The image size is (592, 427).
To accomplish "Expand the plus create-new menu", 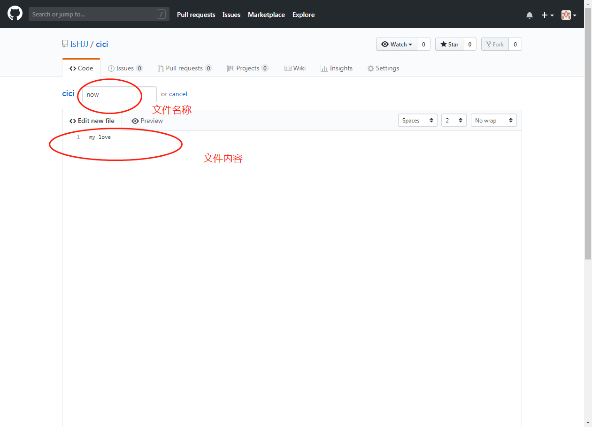I will click(547, 15).
